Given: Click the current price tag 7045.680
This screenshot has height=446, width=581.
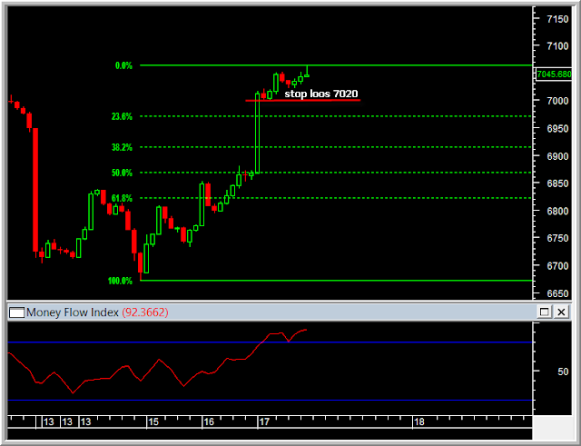Looking at the screenshot, I should tap(554, 74).
